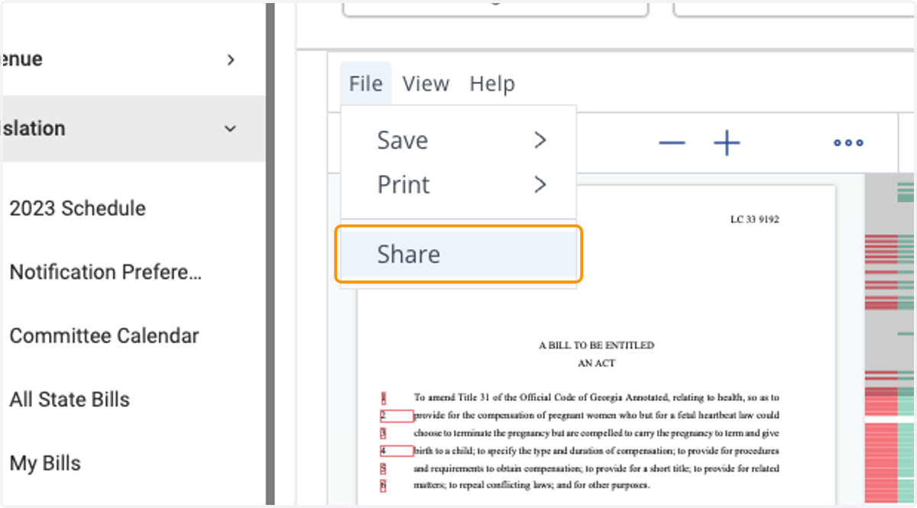The image size is (917, 508).
Task: Zoom in with the plus icon
Action: (727, 143)
